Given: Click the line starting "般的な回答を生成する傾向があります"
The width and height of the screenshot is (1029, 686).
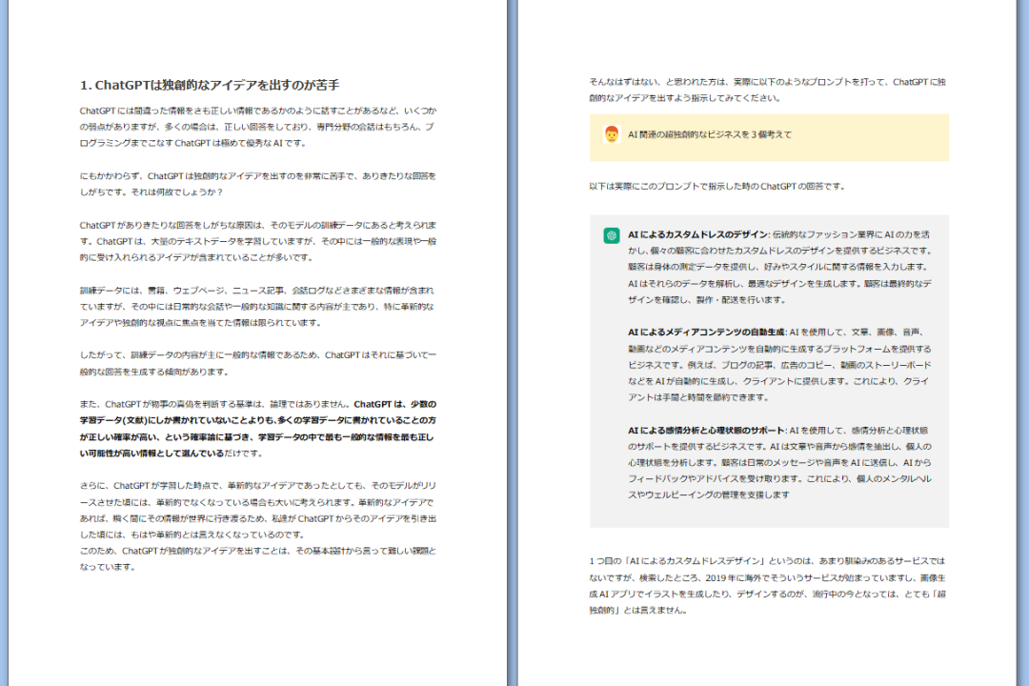Looking at the screenshot, I should (154, 373).
